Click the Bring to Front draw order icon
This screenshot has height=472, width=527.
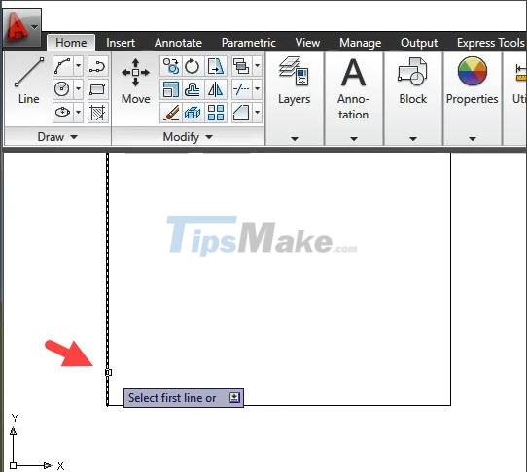pyautogui.click(x=241, y=66)
